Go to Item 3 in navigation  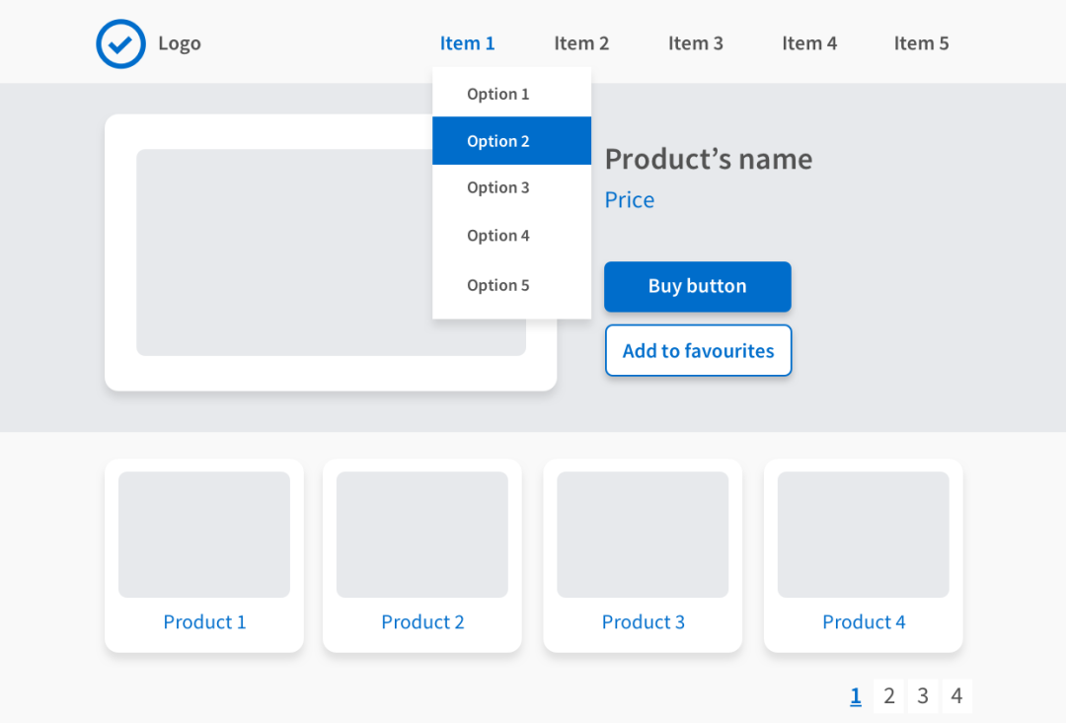[x=696, y=43]
